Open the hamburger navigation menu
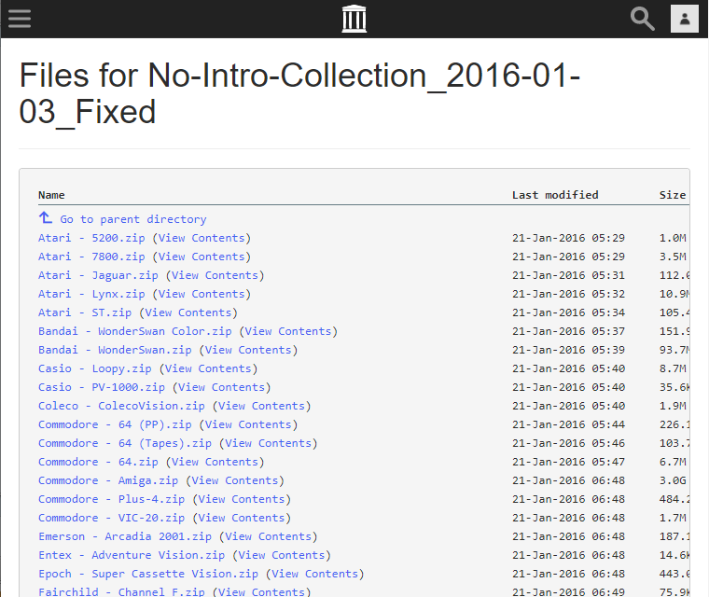Screen dimensions: 709x597 pos(20,19)
